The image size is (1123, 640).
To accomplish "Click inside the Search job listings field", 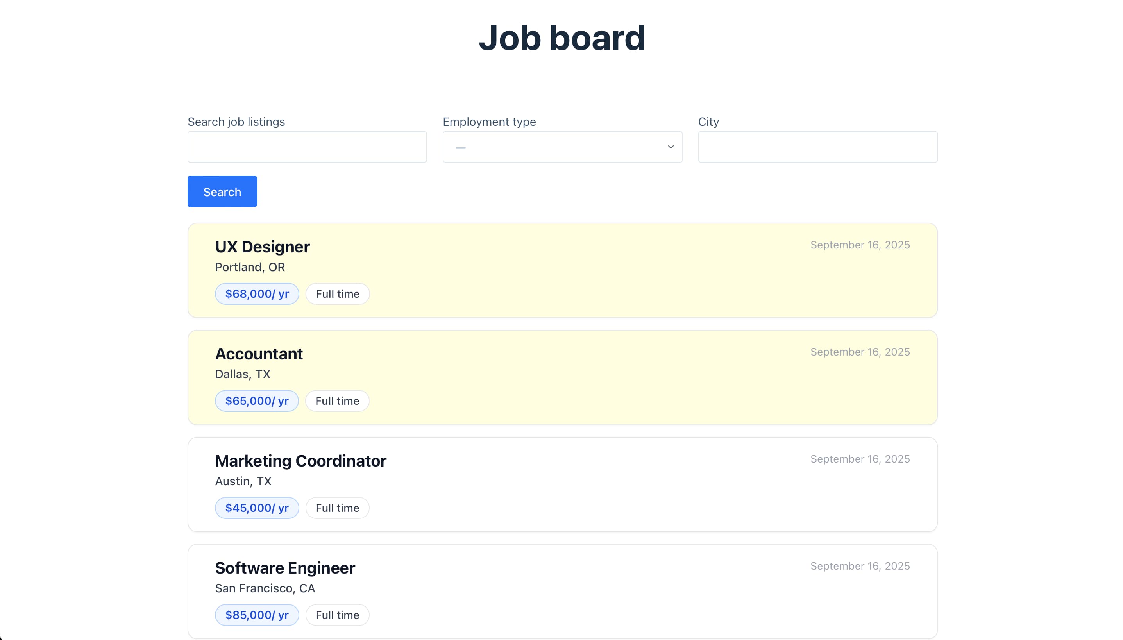I will click(x=306, y=147).
